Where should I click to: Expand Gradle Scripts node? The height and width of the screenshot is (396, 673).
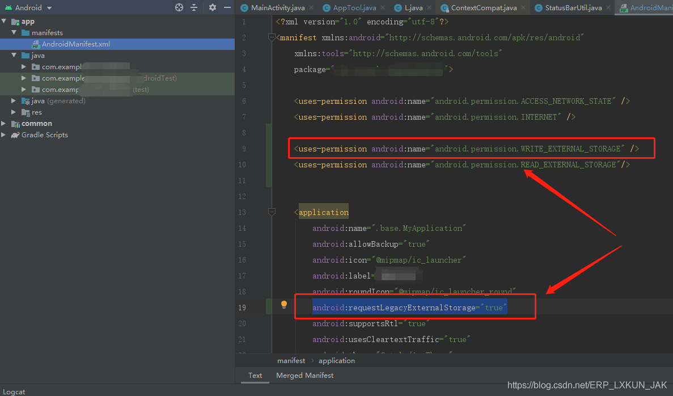tap(5, 135)
